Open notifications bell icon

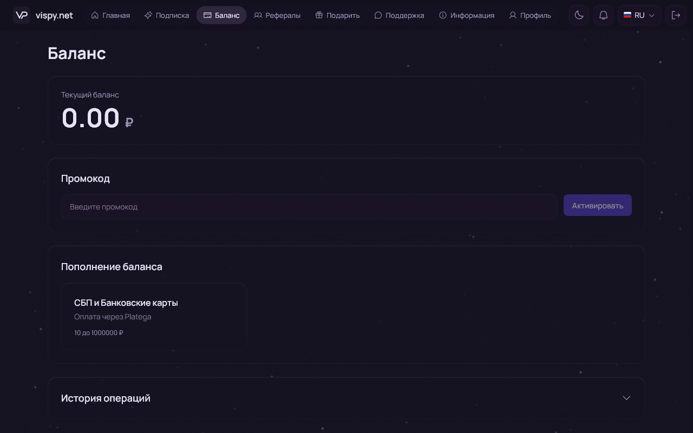604,15
